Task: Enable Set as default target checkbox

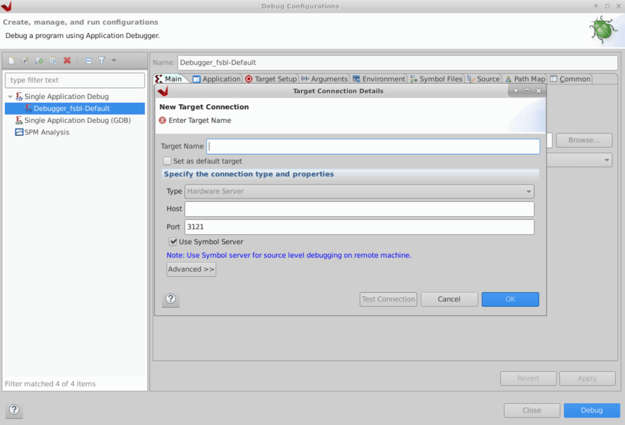Action: (168, 161)
